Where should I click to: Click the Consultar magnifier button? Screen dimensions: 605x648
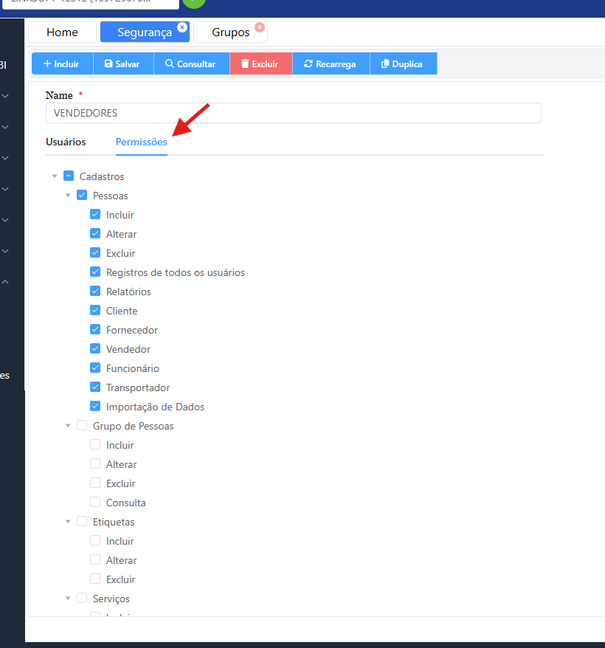191,64
